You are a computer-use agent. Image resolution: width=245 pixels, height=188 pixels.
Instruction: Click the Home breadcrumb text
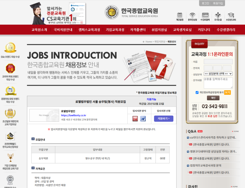(149, 42)
